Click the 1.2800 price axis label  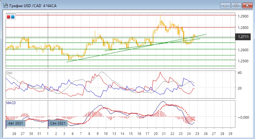click(x=243, y=27)
